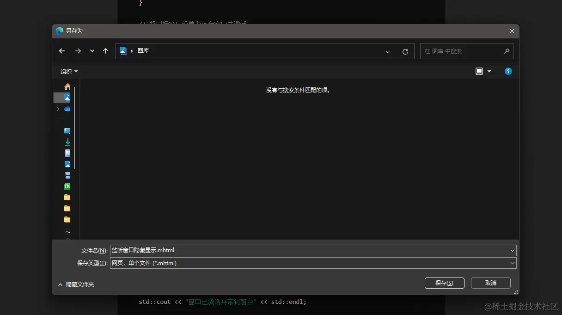Change view layout icon

point(479,71)
